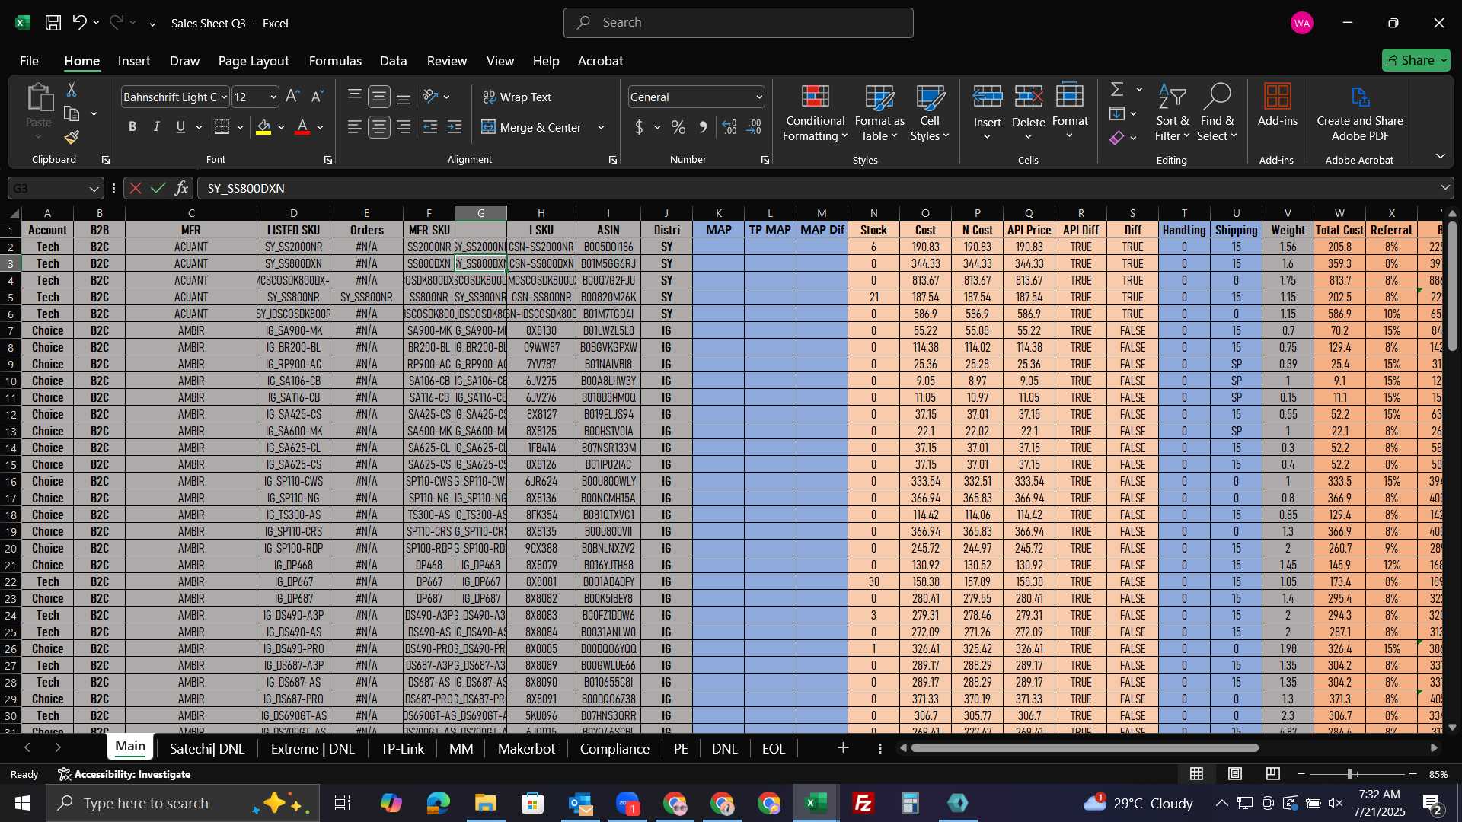Open the Formulas ribbon tab

335,61
